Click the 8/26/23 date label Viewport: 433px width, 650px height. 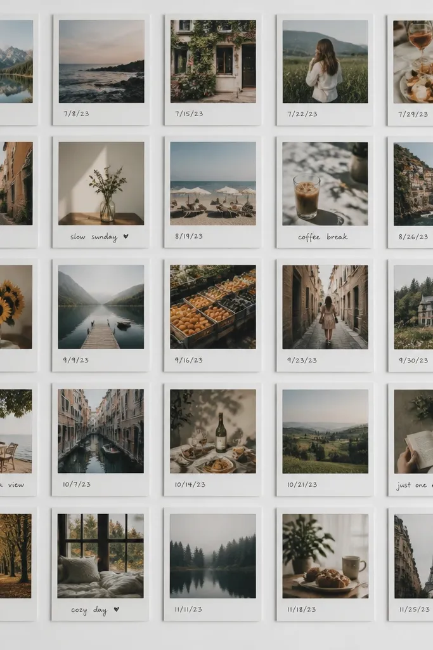coord(413,237)
